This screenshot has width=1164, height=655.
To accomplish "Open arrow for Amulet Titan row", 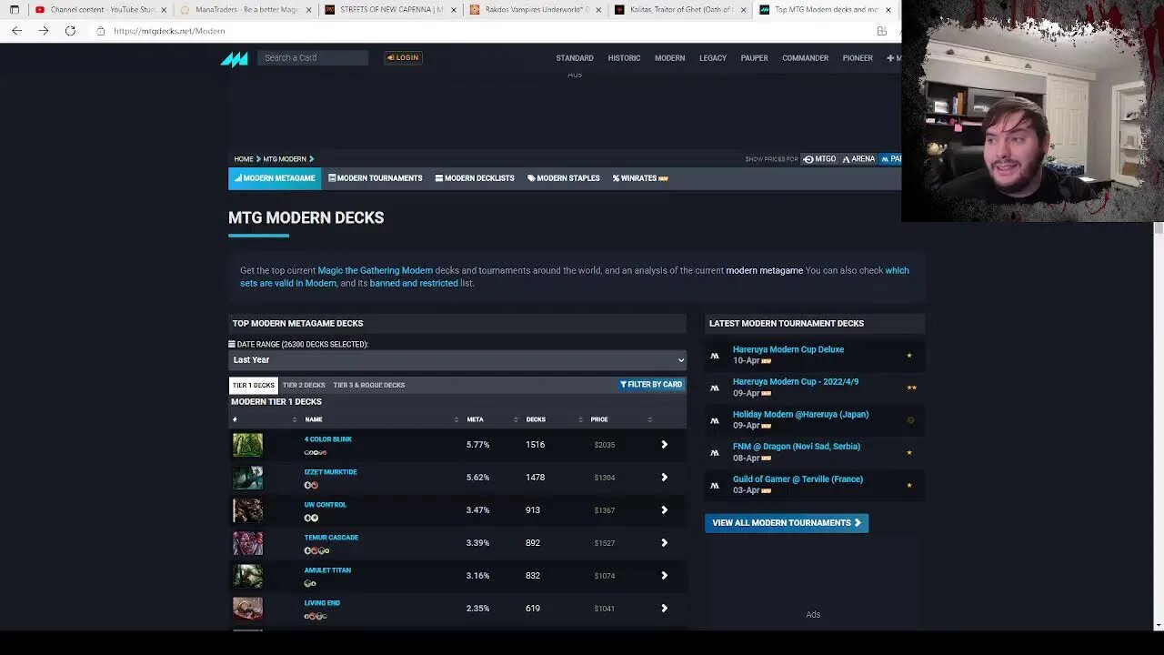I will (x=664, y=576).
